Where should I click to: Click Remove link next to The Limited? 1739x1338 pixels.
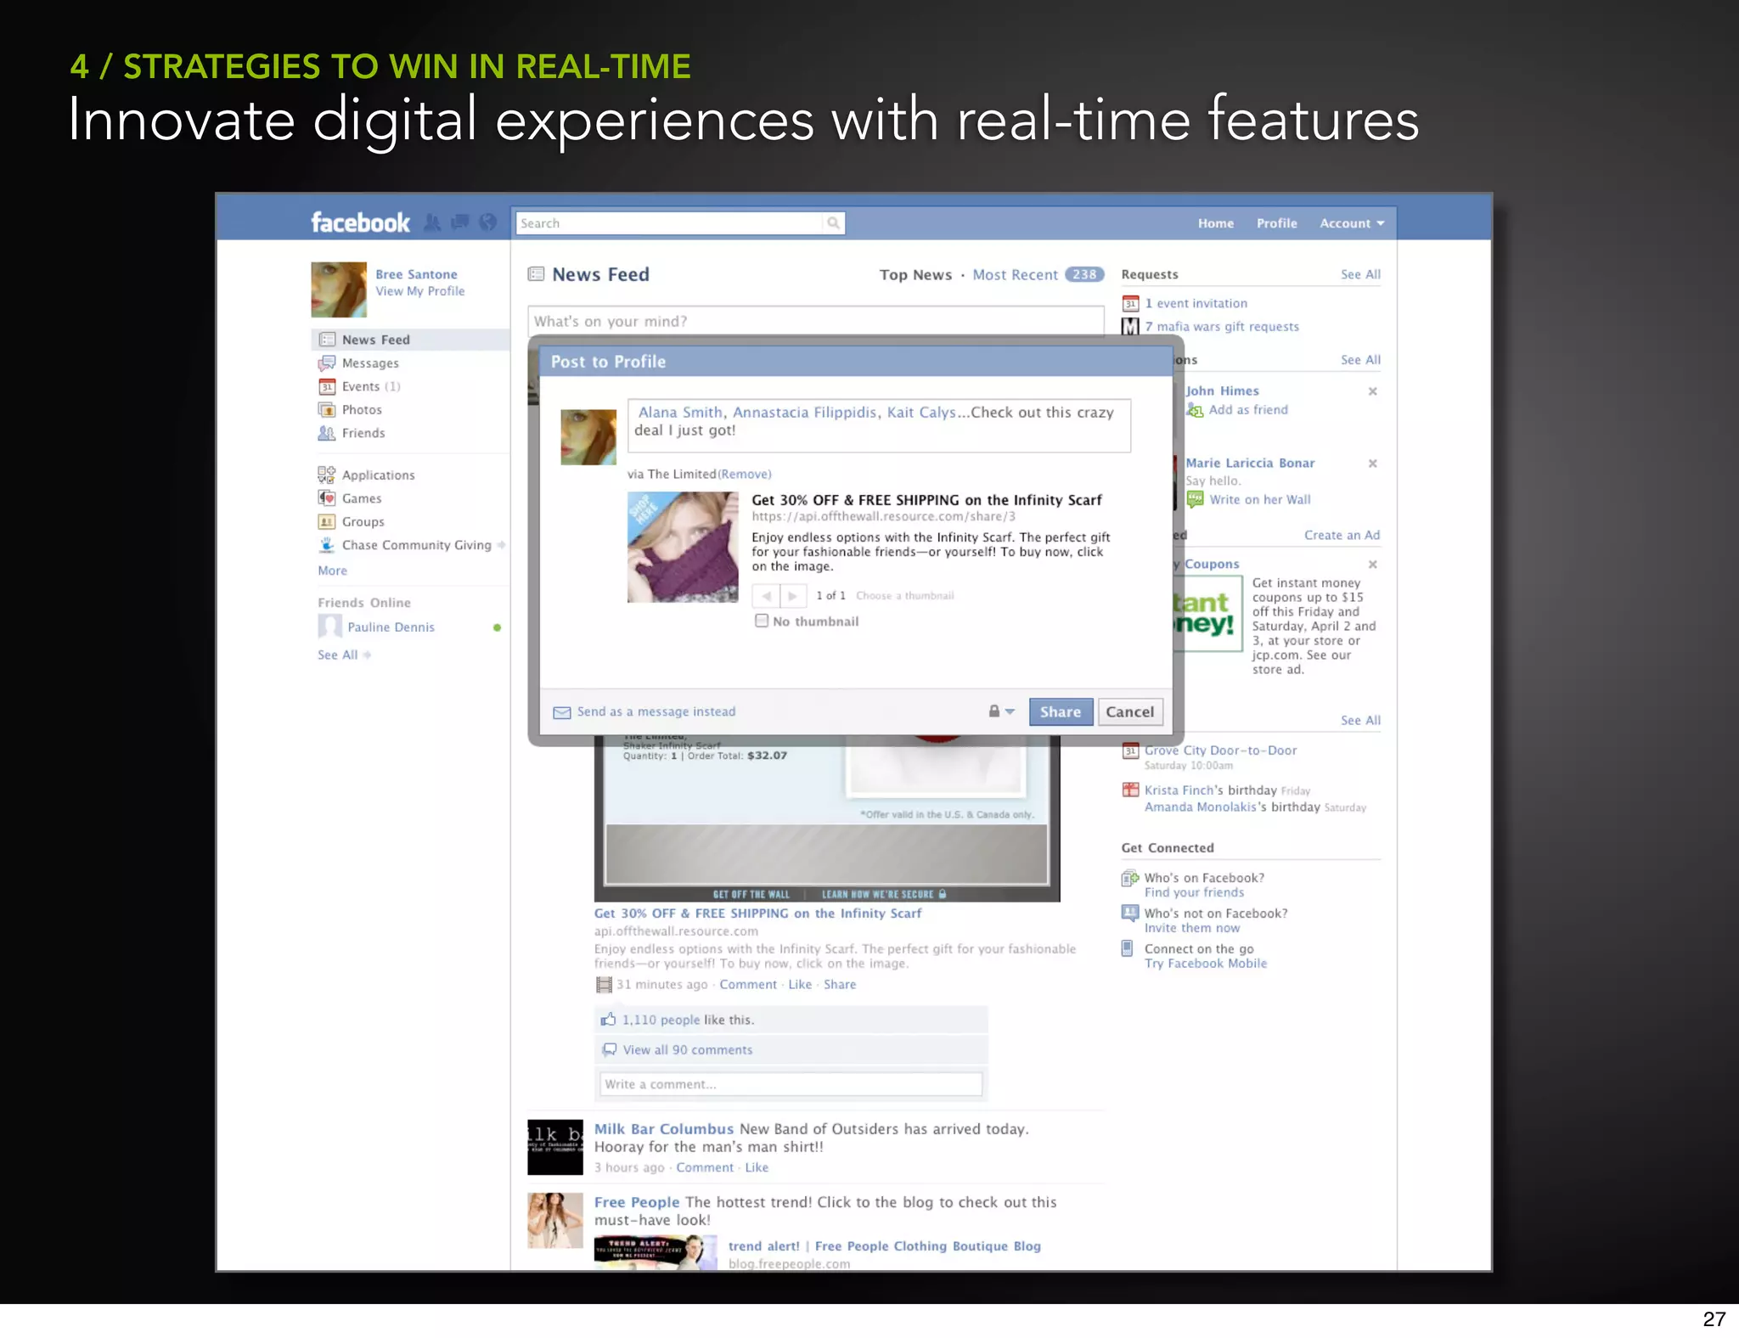(x=745, y=475)
